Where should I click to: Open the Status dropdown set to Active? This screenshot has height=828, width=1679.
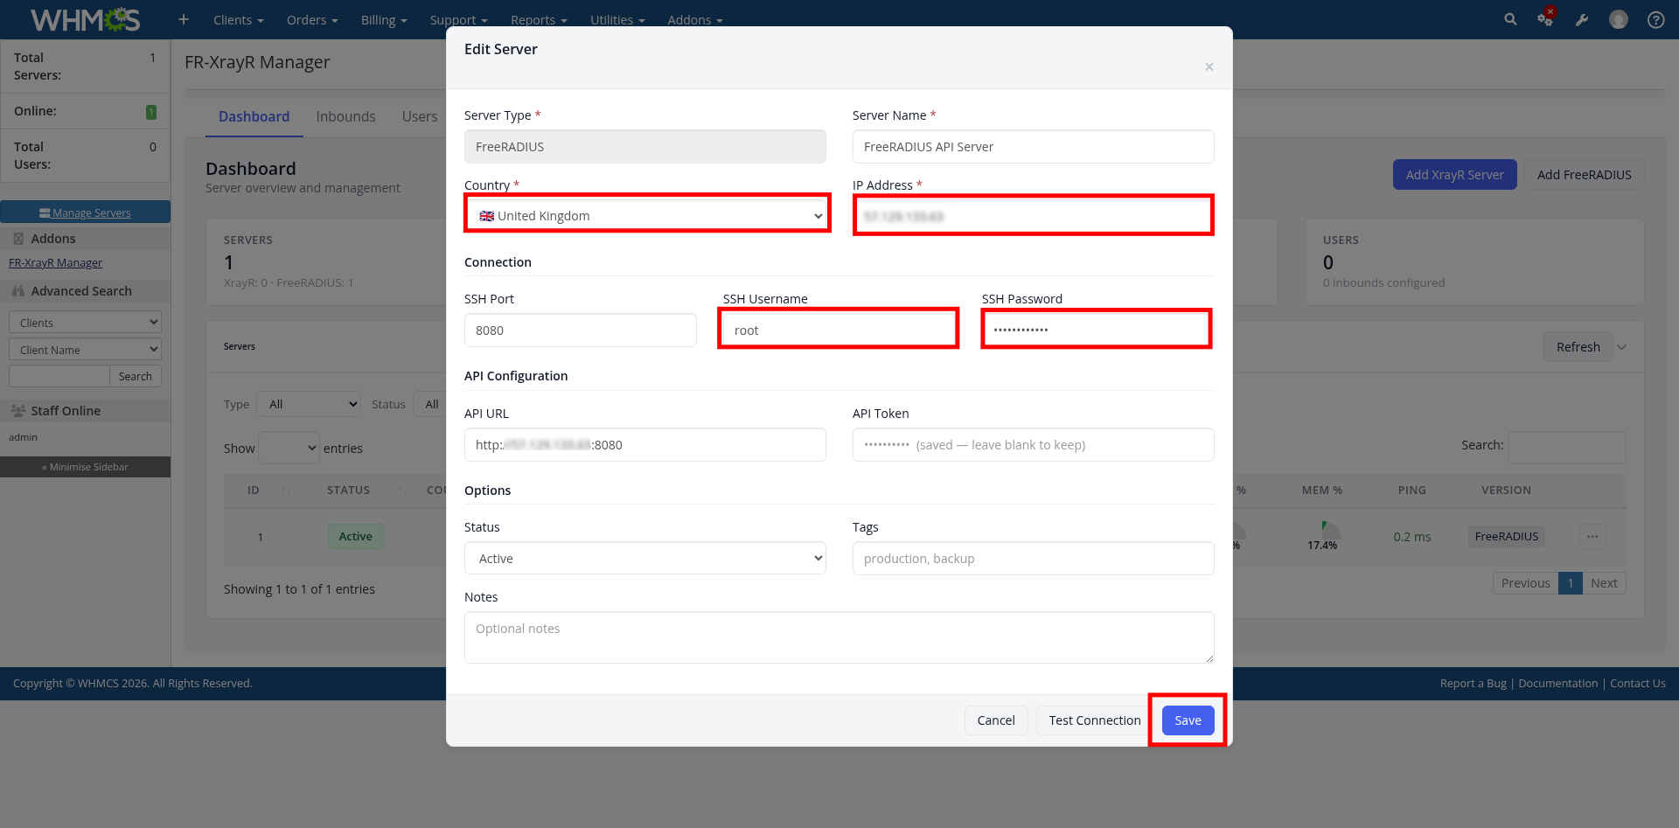pos(645,559)
